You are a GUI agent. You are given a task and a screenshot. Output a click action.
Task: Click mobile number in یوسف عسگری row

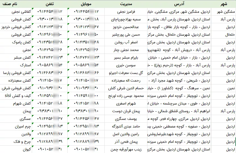click(86, 119)
